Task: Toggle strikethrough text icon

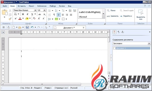Action: pyautogui.click(x=40, y=14)
